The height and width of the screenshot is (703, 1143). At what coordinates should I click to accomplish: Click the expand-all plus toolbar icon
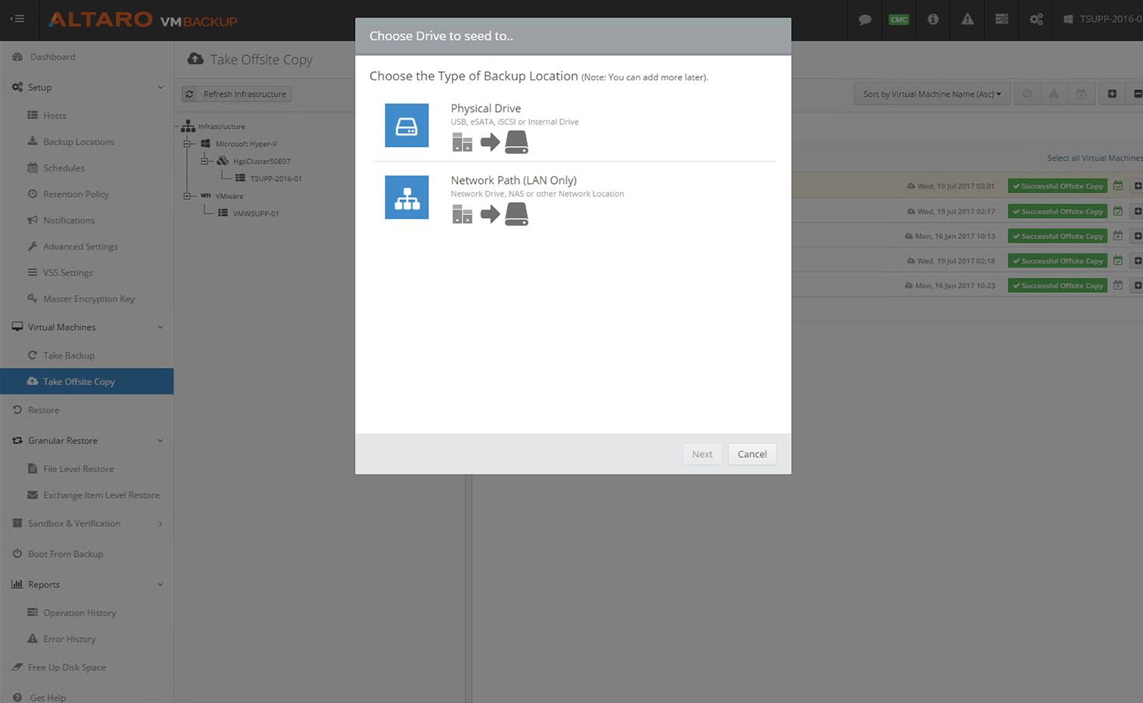[1112, 94]
